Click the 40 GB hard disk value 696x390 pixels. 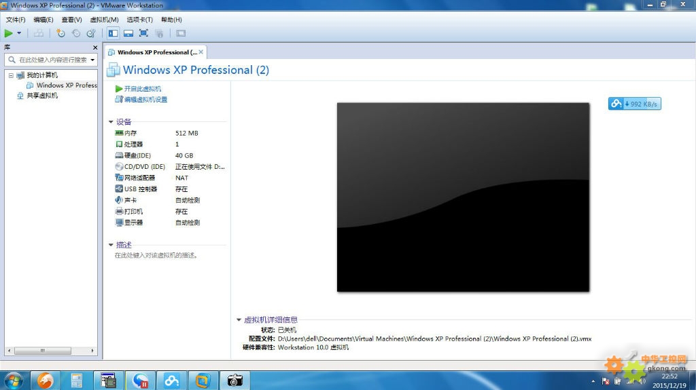click(x=184, y=155)
